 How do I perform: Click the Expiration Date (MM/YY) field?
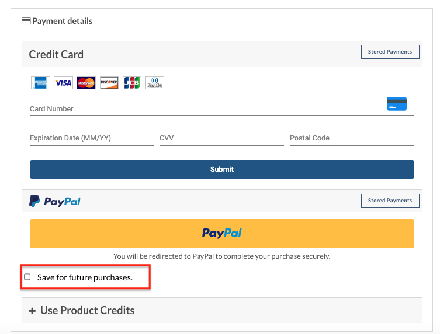pos(92,138)
